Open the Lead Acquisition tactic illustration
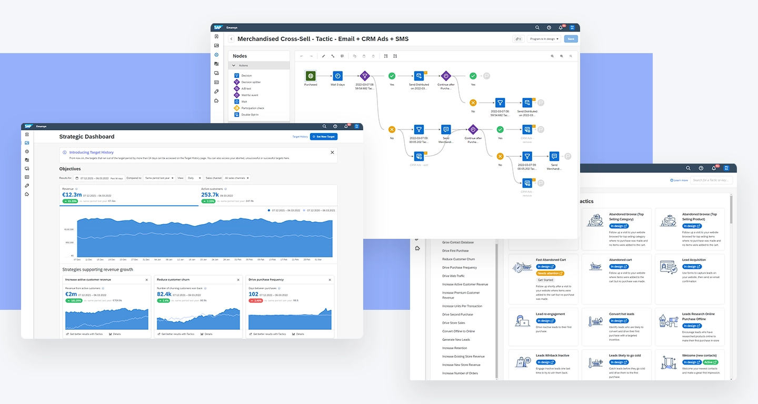 click(x=669, y=267)
